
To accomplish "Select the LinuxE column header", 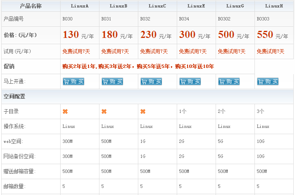I will (x=196, y=6).
